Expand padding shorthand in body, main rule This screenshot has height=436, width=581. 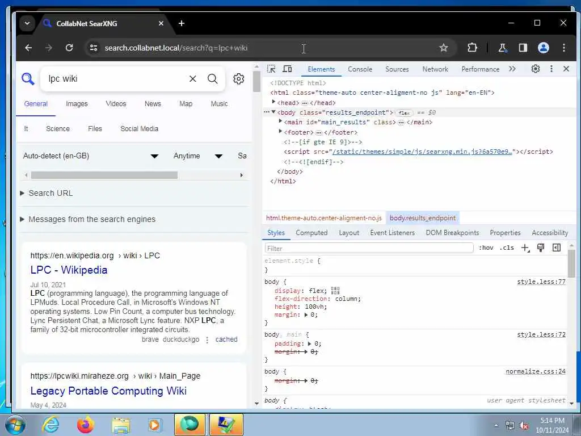pyautogui.click(x=309, y=343)
